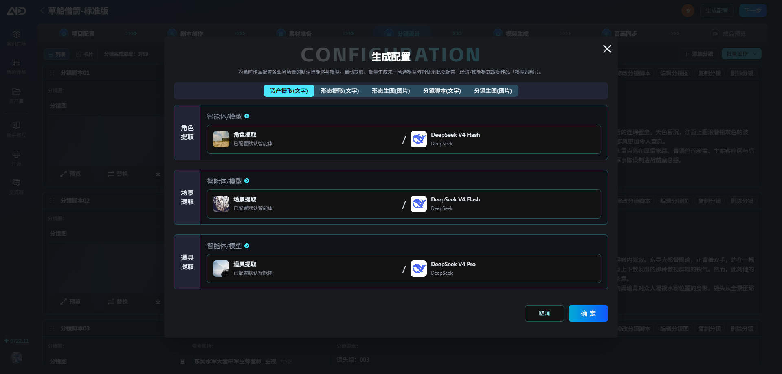Select the 分镜脚本(文字) tab
Viewport: 782px width, 374px height.
coord(442,91)
